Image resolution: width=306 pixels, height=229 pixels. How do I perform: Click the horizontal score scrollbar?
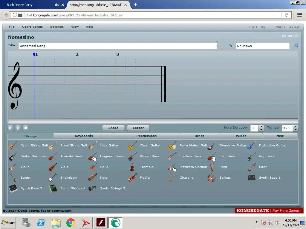(x=153, y=121)
